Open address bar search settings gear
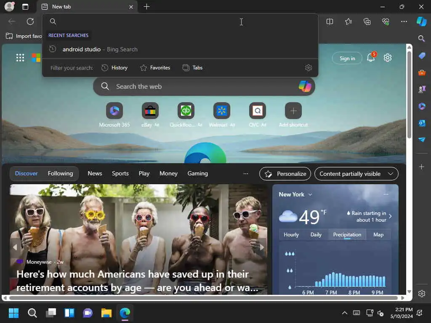This screenshot has width=431, height=323. (309, 68)
